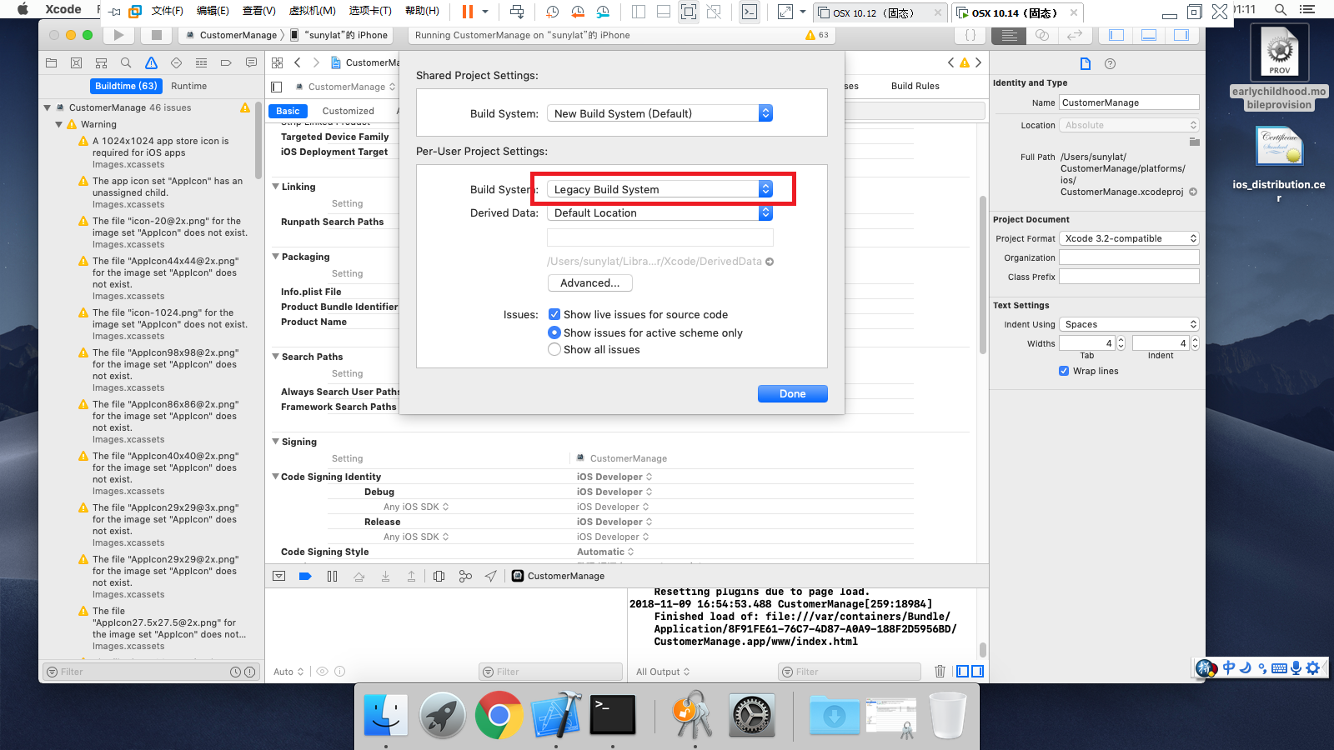Image resolution: width=1334 pixels, height=750 pixels.
Task: Open the Xcode menu in menu bar
Action: [x=63, y=10]
